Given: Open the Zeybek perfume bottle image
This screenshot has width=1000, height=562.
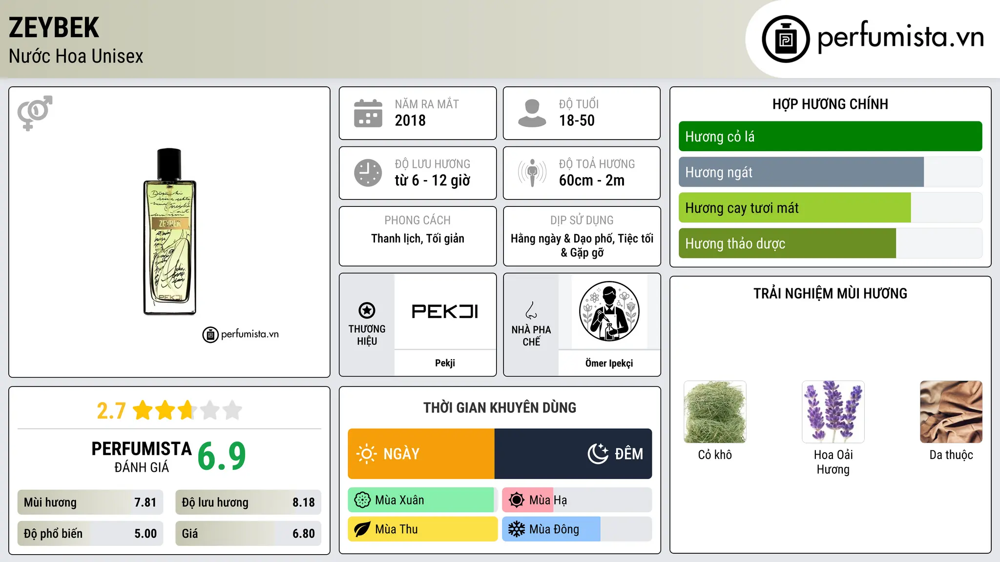Looking at the screenshot, I should [x=169, y=232].
